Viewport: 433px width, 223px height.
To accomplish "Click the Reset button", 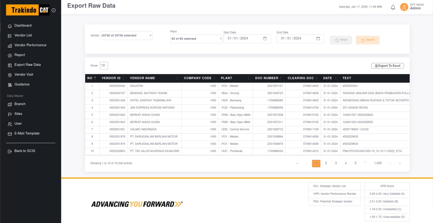I will point(341,40).
